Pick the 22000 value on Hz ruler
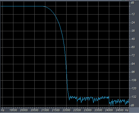The width and height of the screenshot is (139, 113). click(x=66, y=110)
